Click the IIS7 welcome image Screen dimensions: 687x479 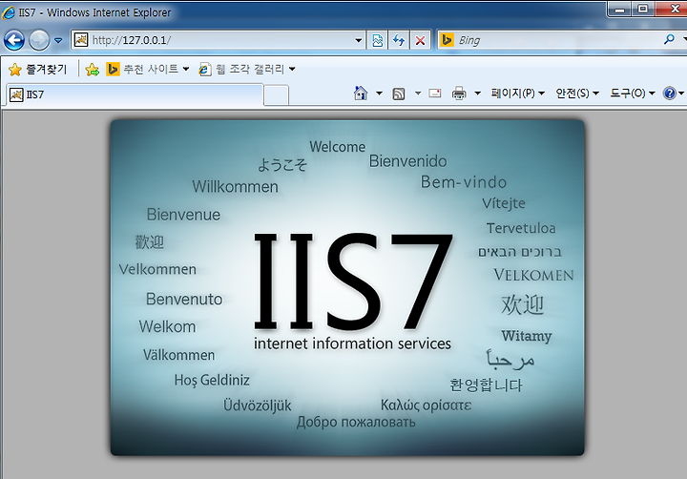[x=347, y=287]
